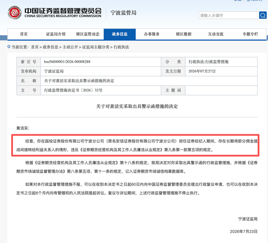268x243 pixels.
Task: Click the 证监局主题分类 breadcrumb link
Action: point(96,47)
